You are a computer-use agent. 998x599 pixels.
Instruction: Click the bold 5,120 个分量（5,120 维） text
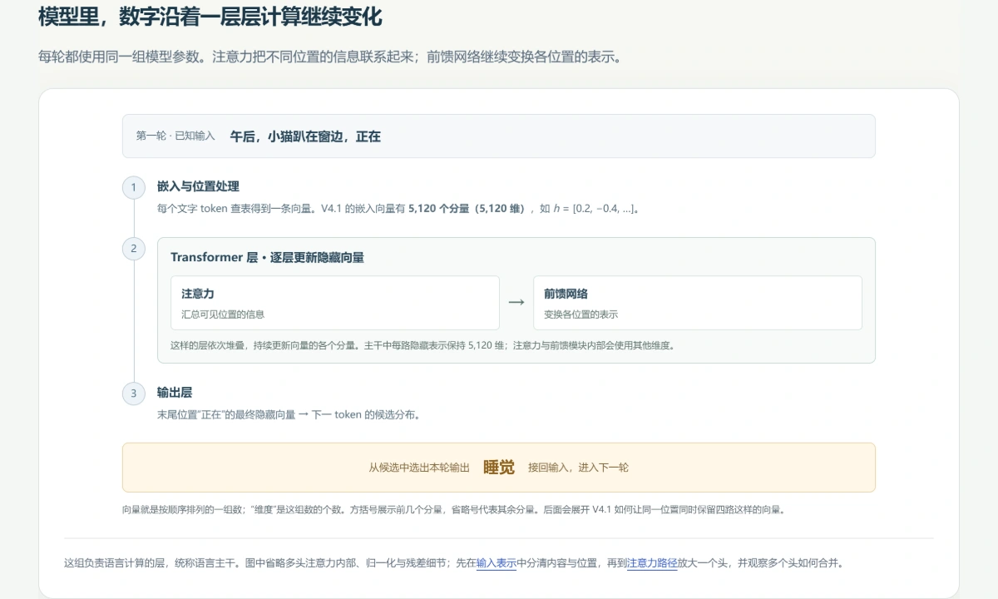[x=467, y=209]
